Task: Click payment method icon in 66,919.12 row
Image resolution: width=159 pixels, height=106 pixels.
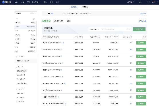Action: (x=131, y=70)
